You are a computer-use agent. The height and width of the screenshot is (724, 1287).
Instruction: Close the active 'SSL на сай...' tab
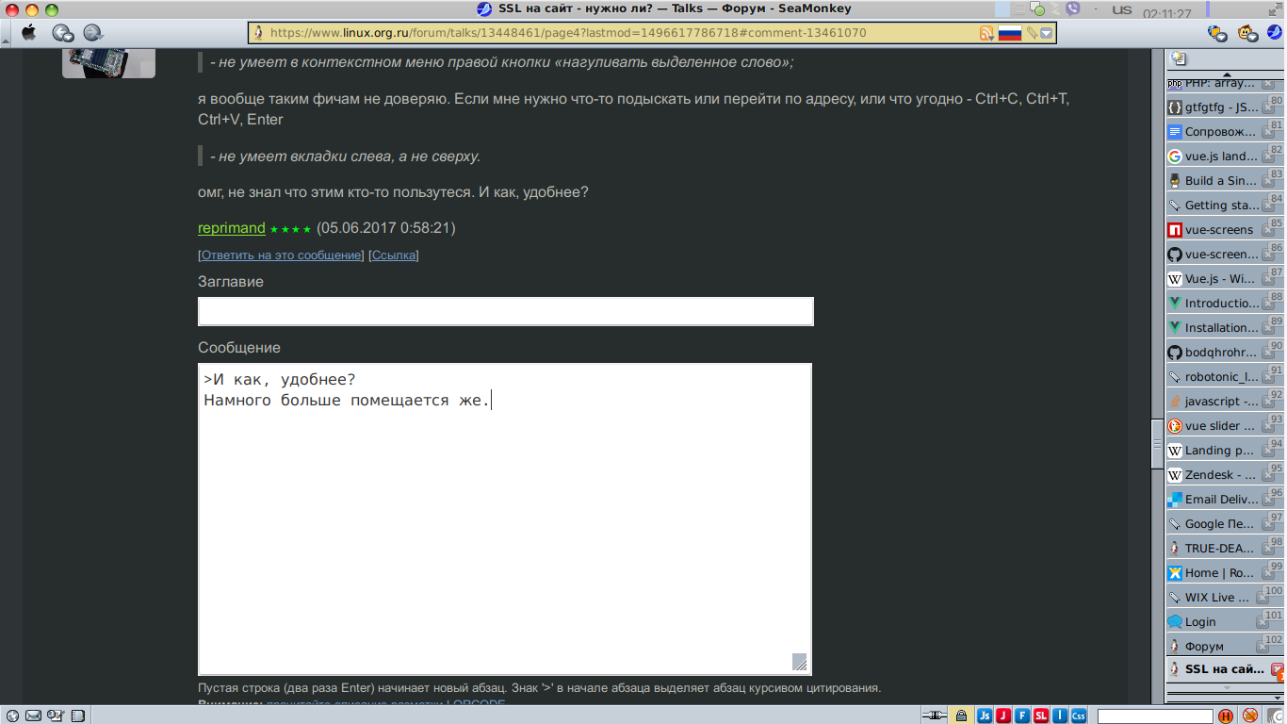coord(1277,669)
